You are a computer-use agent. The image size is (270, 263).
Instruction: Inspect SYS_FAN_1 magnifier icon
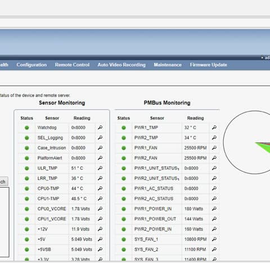214,239
